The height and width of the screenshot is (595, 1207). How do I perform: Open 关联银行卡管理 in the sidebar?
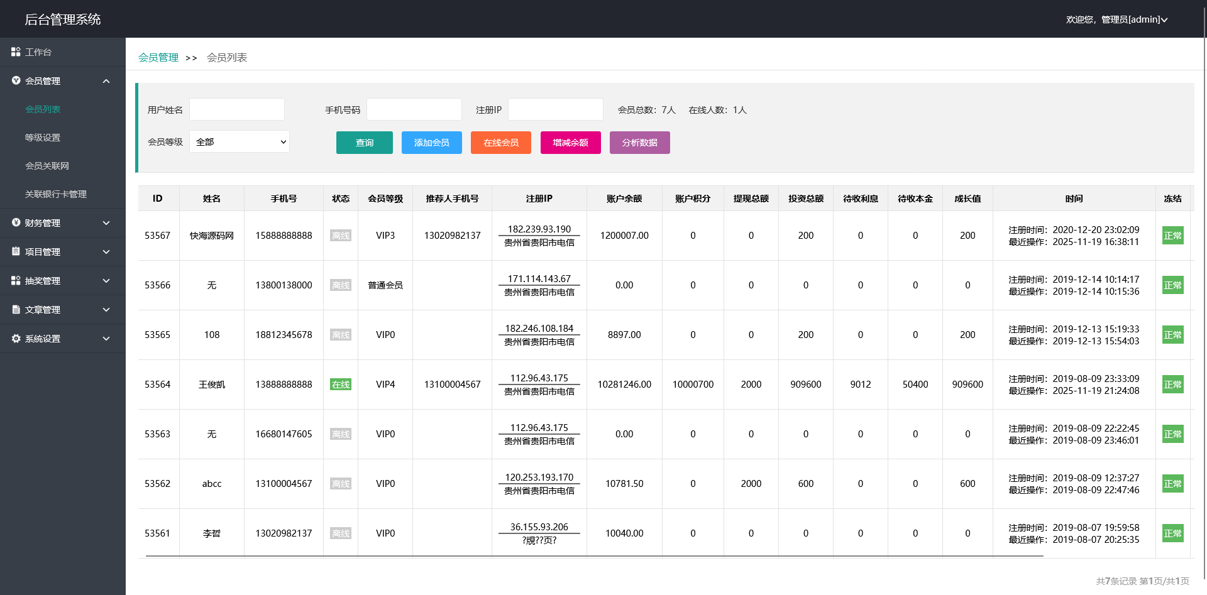point(56,194)
